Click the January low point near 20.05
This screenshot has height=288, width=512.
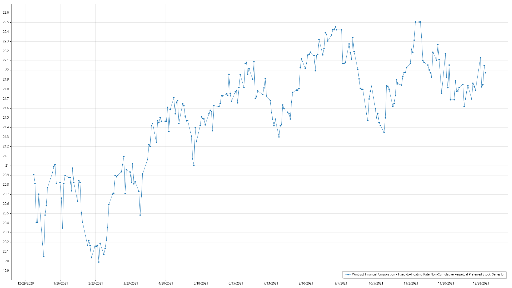click(44, 256)
